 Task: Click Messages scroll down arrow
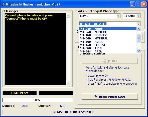(x=68, y=83)
